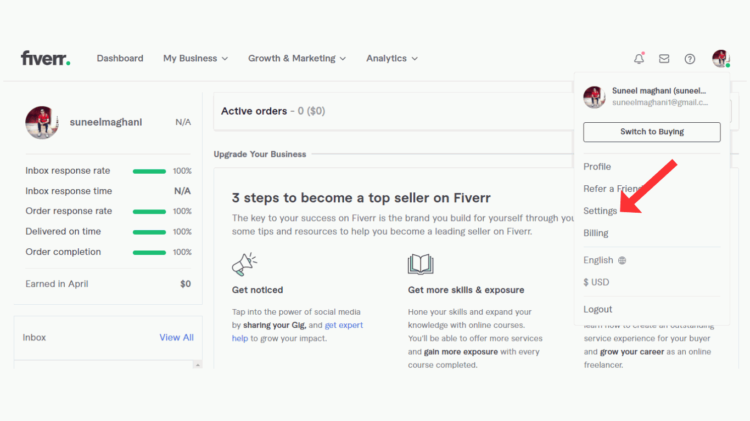Open notifications bell icon
Image resolution: width=750 pixels, height=421 pixels.
tap(639, 59)
